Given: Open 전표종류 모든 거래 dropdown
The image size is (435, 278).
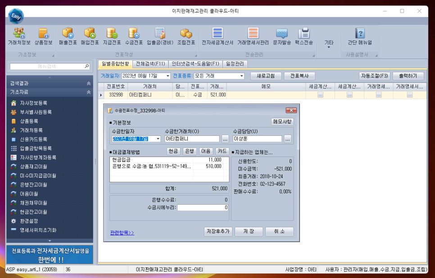Looking at the screenshot, I should point(242,76).
